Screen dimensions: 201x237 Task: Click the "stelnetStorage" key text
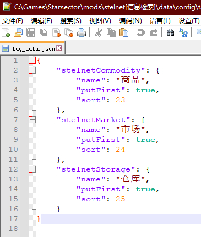pos(96,169)
